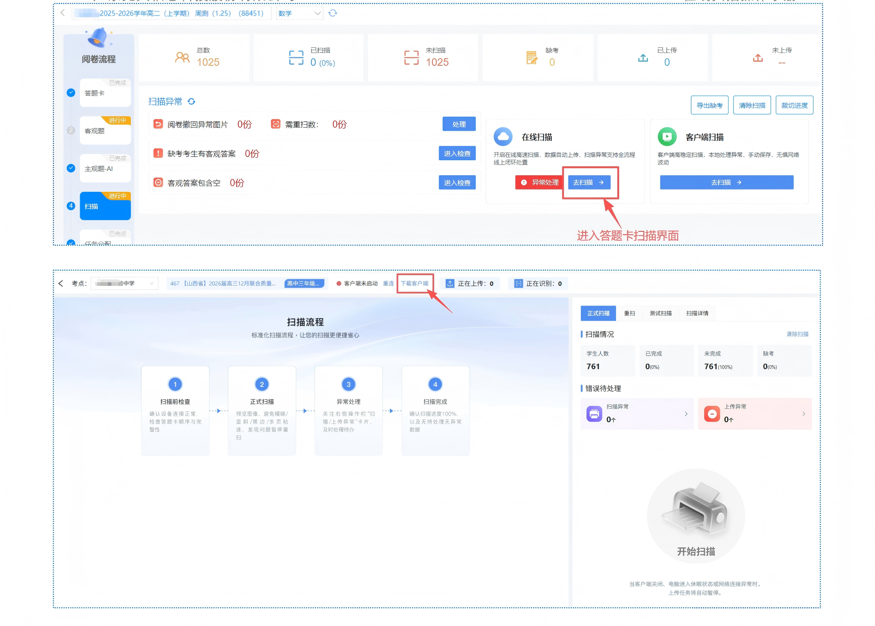This screenshot has width=875, height=626.
Task: Click the green 客户端扫描 icon
Action: (x=667, y=137)
